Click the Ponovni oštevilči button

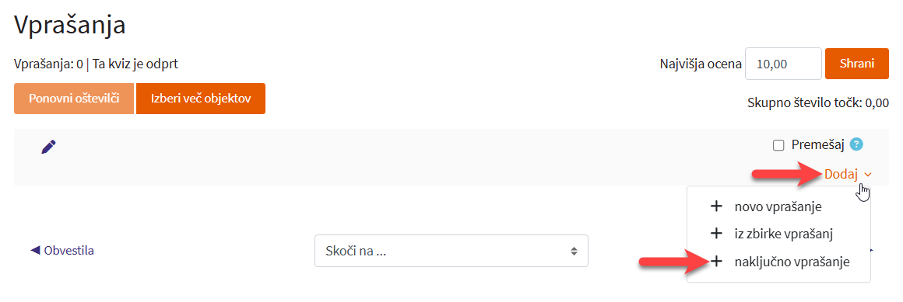pos(74,98)
